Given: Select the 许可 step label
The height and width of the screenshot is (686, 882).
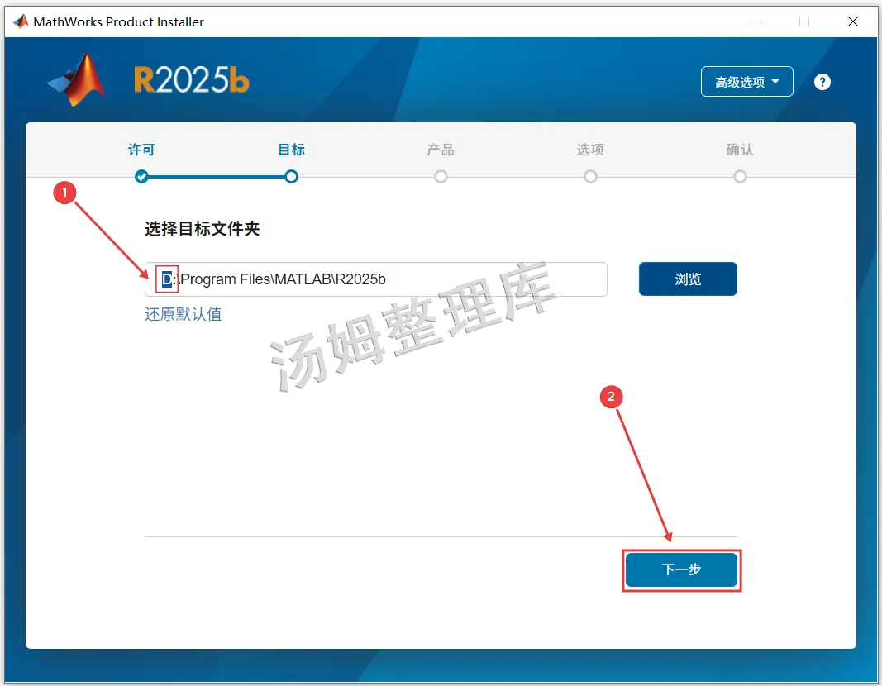Looking at the screenshot, I should 141,150.
